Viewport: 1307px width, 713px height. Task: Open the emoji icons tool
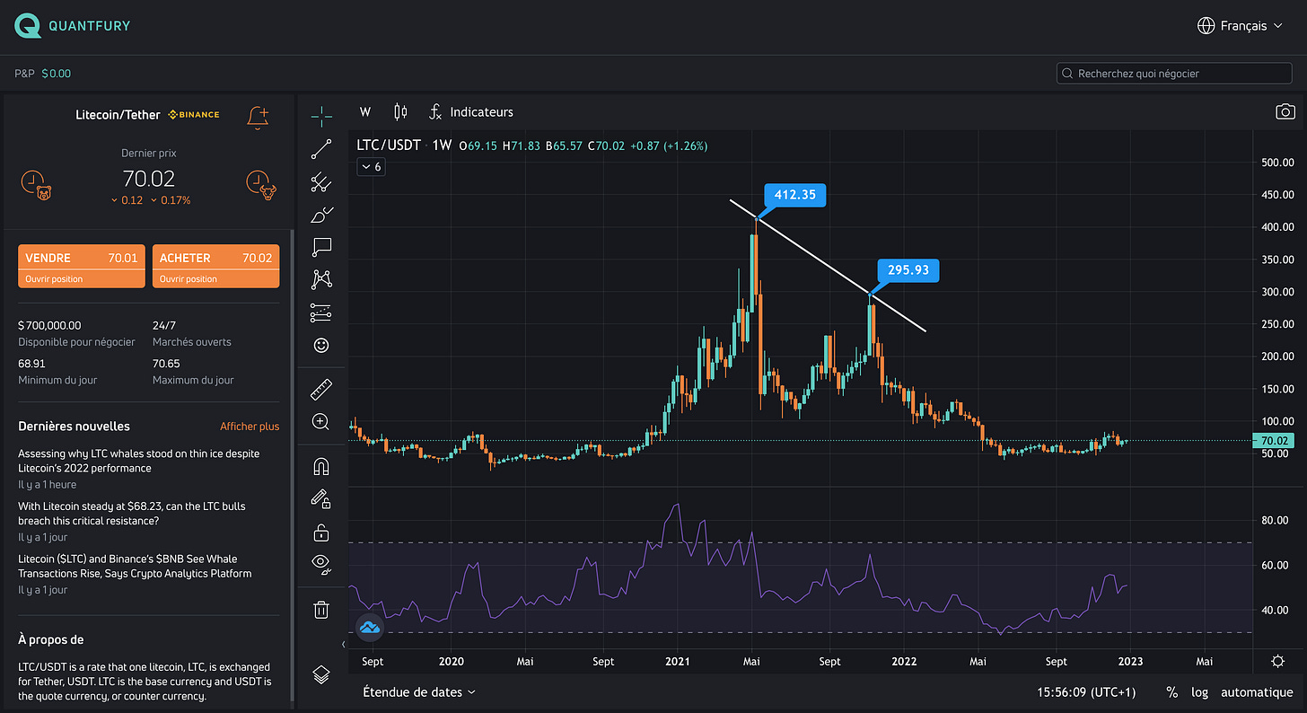(321, 345)
